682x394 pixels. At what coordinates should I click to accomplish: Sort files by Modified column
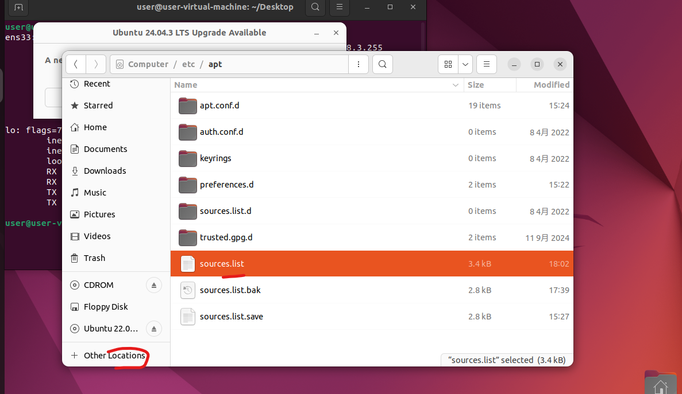(544, 85)
